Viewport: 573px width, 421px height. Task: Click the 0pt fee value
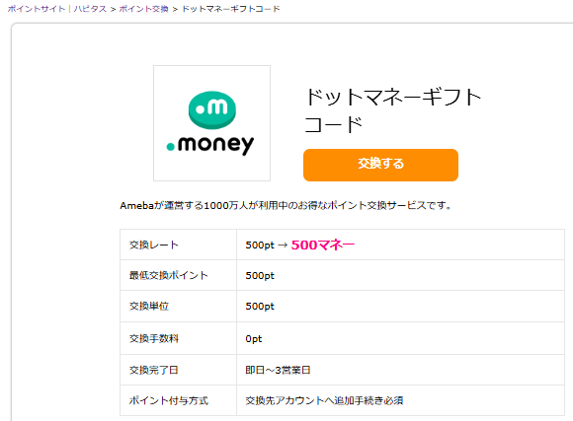[x=254, y=339]
